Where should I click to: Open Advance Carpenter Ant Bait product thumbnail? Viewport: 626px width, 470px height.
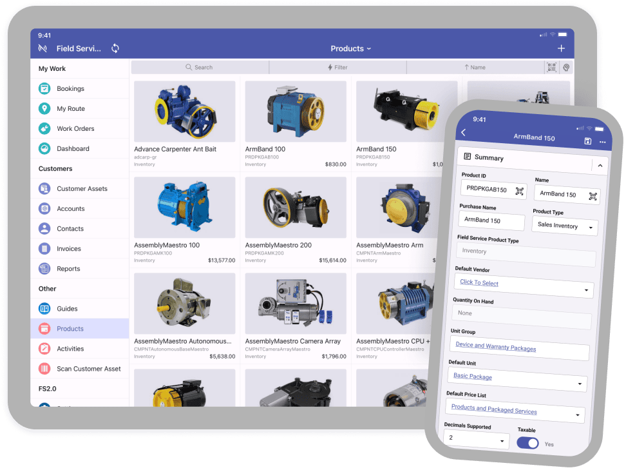184,111
